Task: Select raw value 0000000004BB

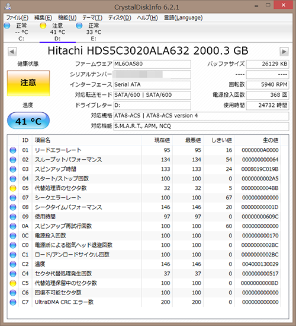Action: coord(260,188)
